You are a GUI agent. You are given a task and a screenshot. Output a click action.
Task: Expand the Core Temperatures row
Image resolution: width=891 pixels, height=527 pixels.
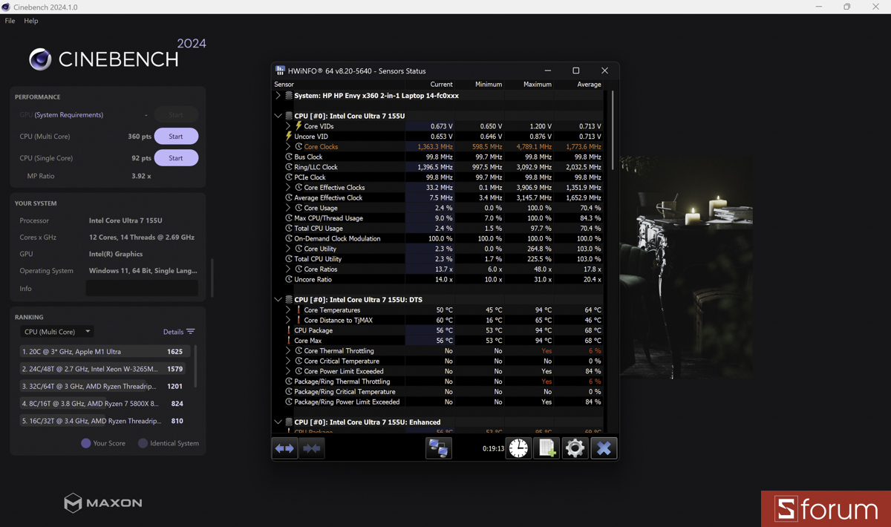(x=288, y=310)
